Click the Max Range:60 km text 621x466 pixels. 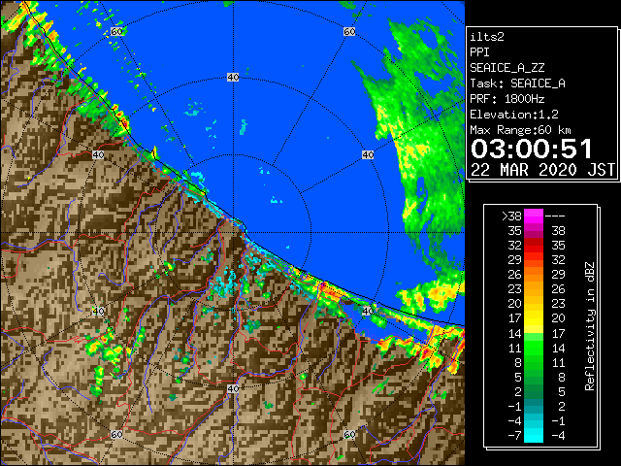tap(521, 130)
